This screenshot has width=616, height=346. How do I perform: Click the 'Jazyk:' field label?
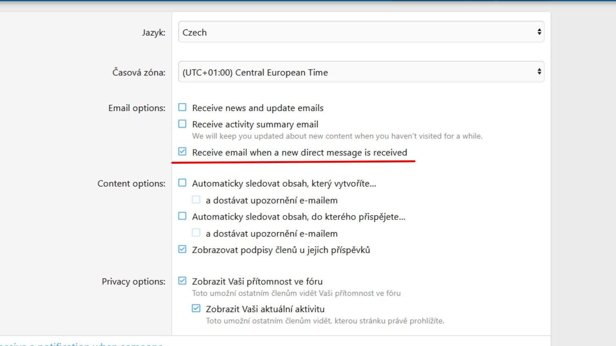[x=154, y=32]
